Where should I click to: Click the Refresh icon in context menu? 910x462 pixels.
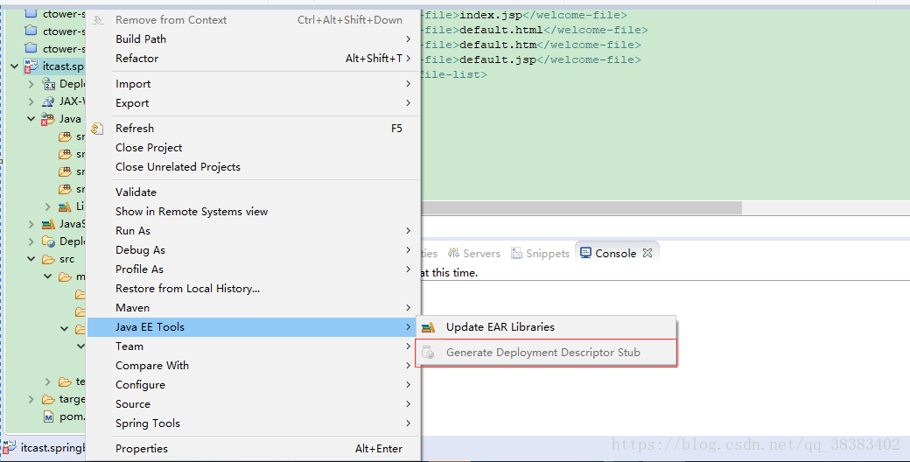[98, 129]
